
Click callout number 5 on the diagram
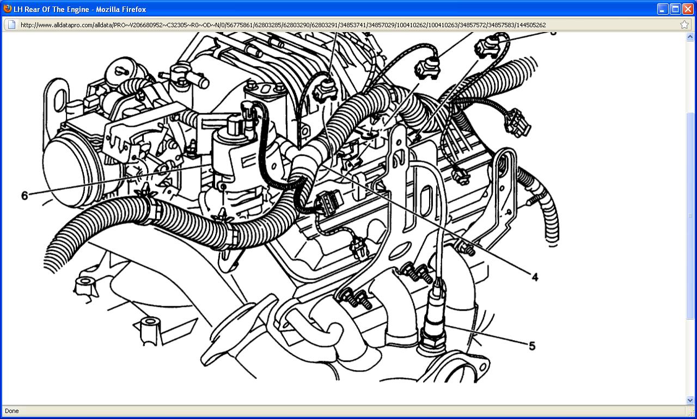pyautogui.click(x=532, y=346)
